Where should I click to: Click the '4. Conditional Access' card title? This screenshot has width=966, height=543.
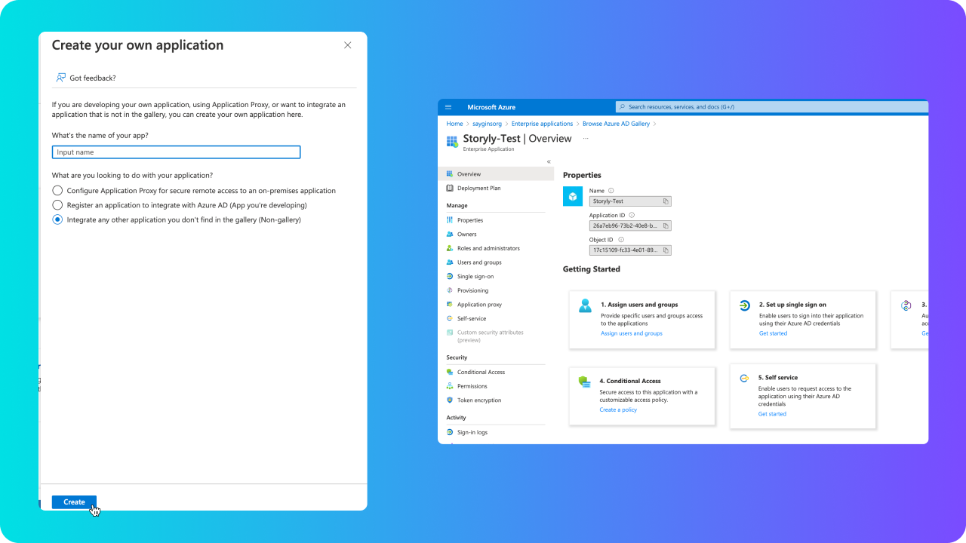click(x=630, y=381)
